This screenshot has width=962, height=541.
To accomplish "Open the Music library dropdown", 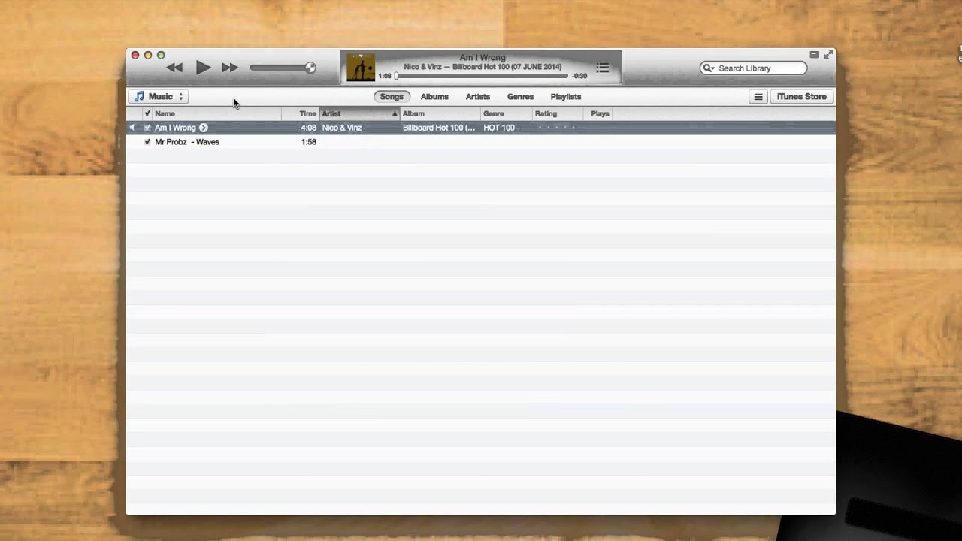I will click(159, 97).
